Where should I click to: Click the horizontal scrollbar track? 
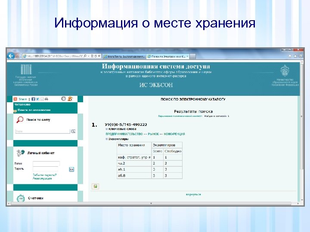(151, 203)
